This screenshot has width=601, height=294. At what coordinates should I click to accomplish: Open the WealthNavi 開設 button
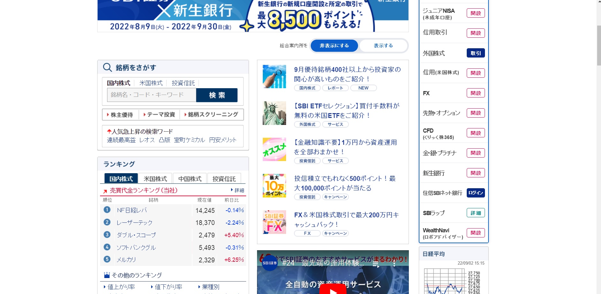476,233
